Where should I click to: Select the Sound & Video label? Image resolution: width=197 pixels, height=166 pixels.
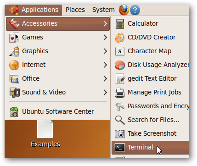(44, 92)
